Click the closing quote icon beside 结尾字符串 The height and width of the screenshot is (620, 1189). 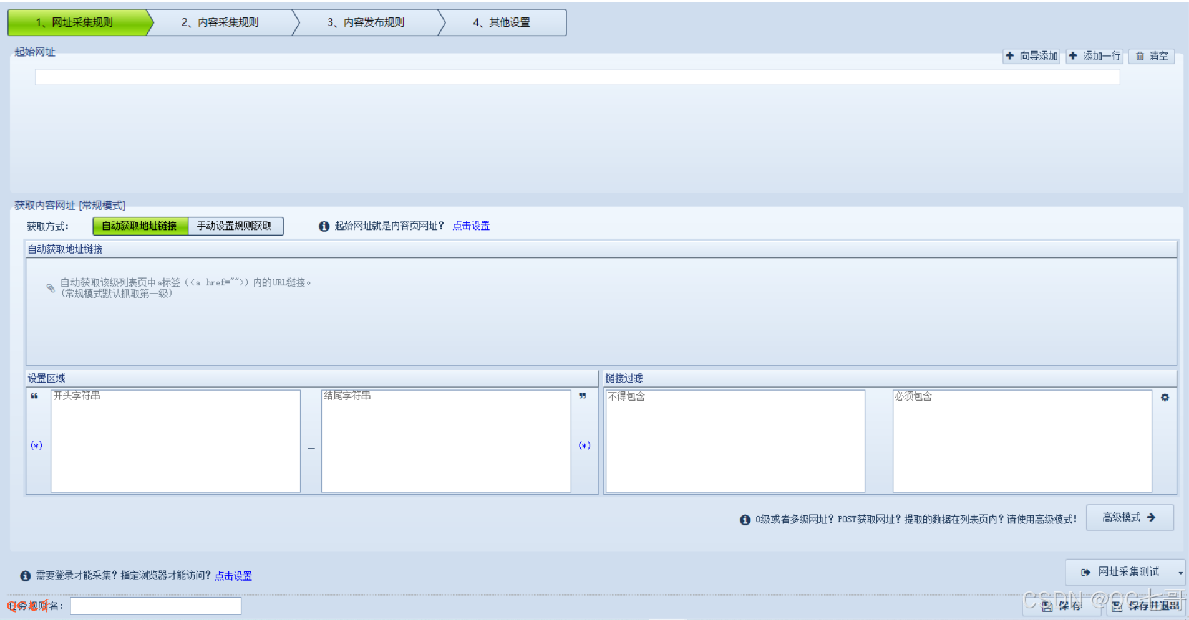tap(582, 396)
